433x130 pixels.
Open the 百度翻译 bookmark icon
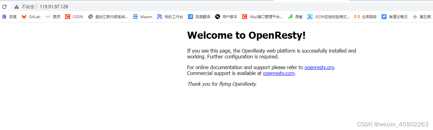click(190, 17)
